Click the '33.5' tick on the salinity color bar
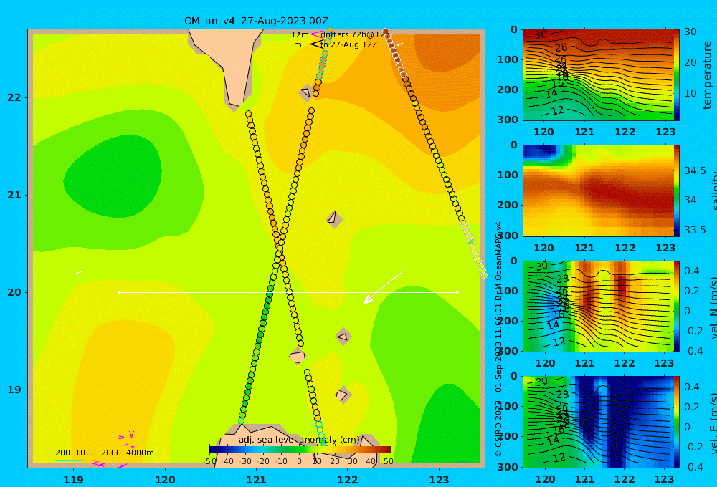The height and width of the screenshot is (487, 717). point(695,230)
